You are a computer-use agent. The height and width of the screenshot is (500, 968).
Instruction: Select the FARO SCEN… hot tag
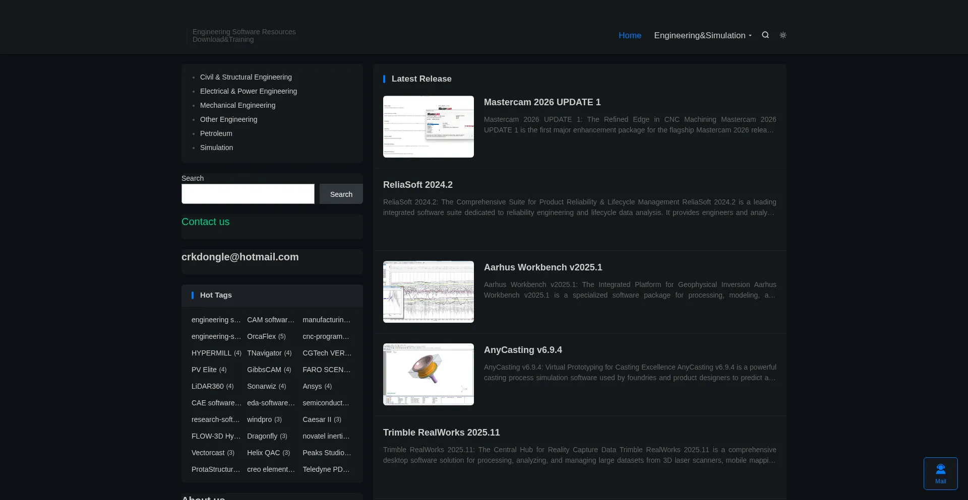[327, 370]
